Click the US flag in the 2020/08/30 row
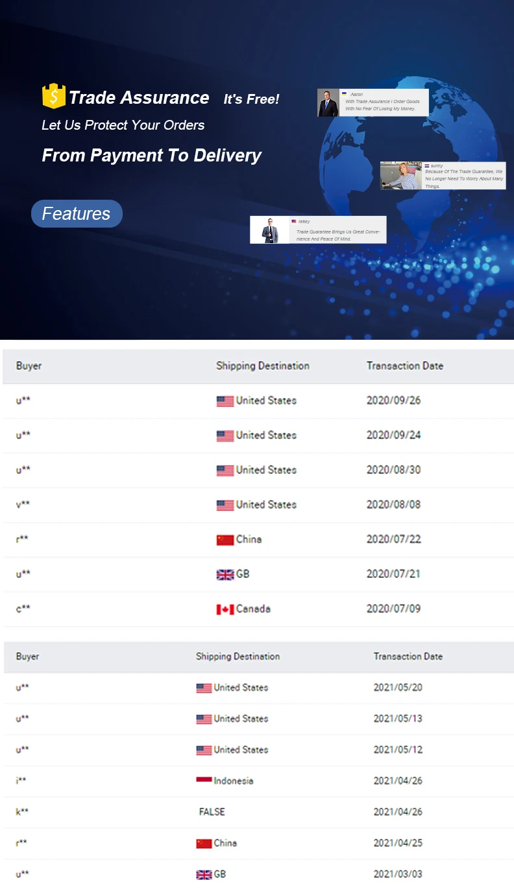Image resolution: width=514 pixels, height=889 pixels. click(x=225, y=471)
